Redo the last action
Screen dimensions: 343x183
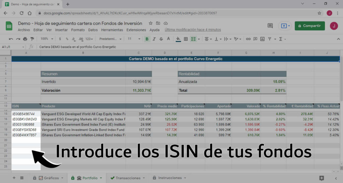18,39
